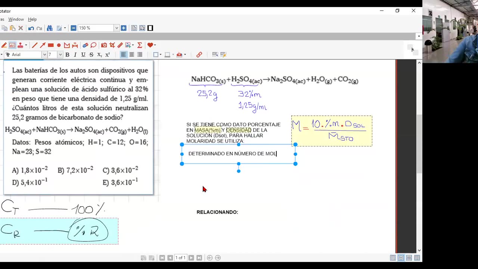Go to previous page button
Viewport: 478px width, 269px height.
(170, 258)
